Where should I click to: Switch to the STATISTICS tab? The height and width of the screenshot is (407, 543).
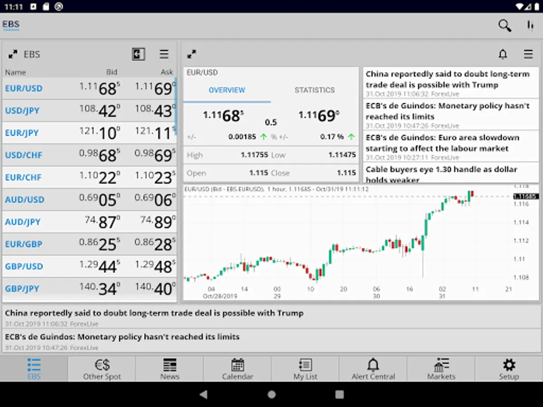click(314, 90)
